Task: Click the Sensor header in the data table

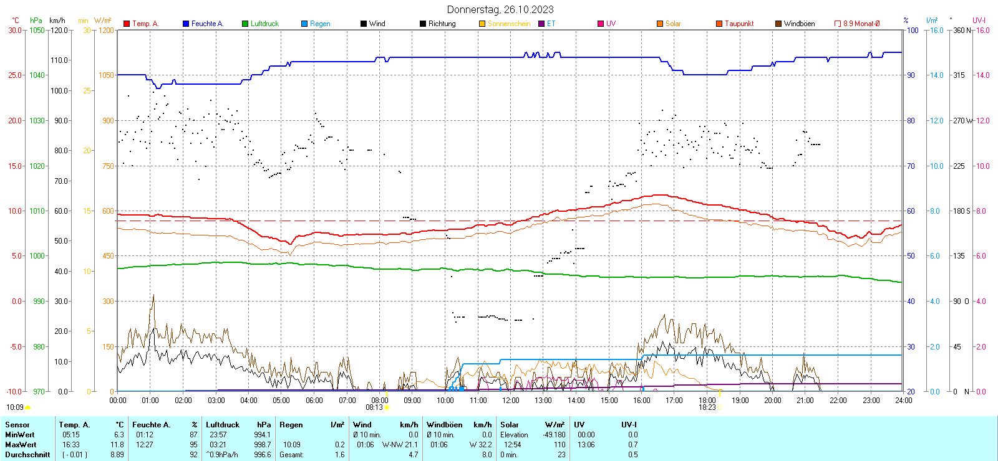Action: pos(17,425)
